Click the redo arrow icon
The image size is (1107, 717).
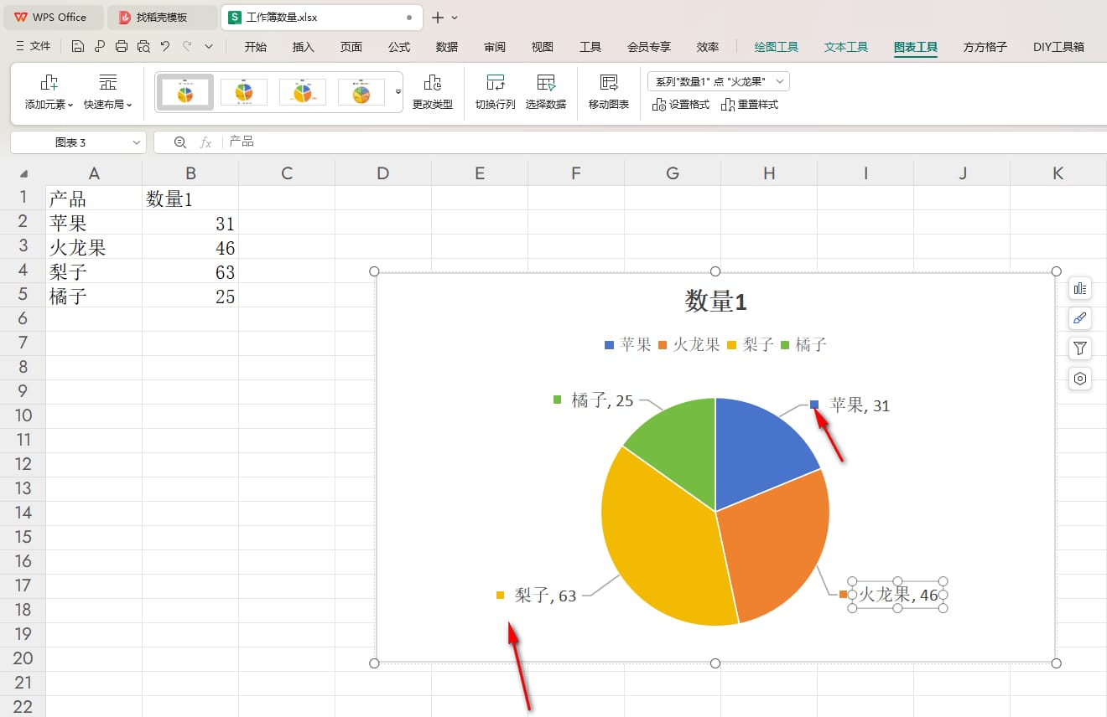(x=187, y=47)
